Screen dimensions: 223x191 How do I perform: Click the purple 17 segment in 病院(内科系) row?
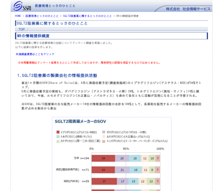122,181
